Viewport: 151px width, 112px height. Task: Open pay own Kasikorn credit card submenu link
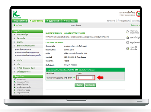pos(27,53)
